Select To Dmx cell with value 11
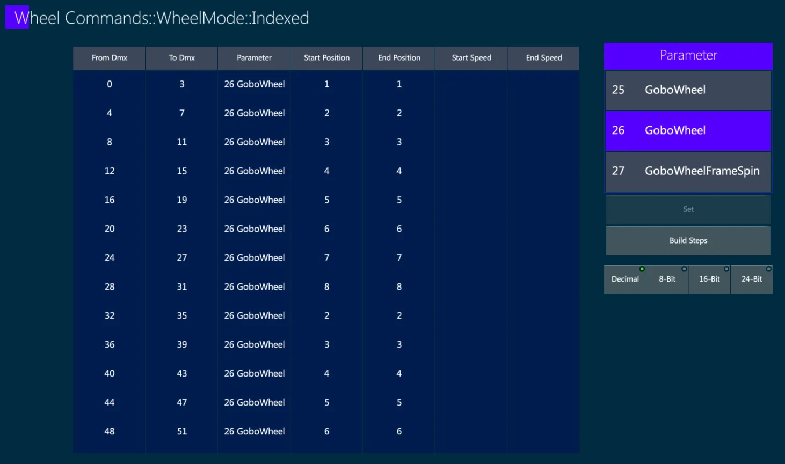 [182, 142]
